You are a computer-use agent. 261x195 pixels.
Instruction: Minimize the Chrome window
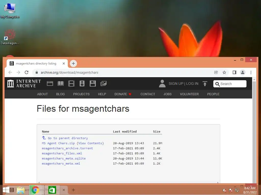tap(235, 60)
